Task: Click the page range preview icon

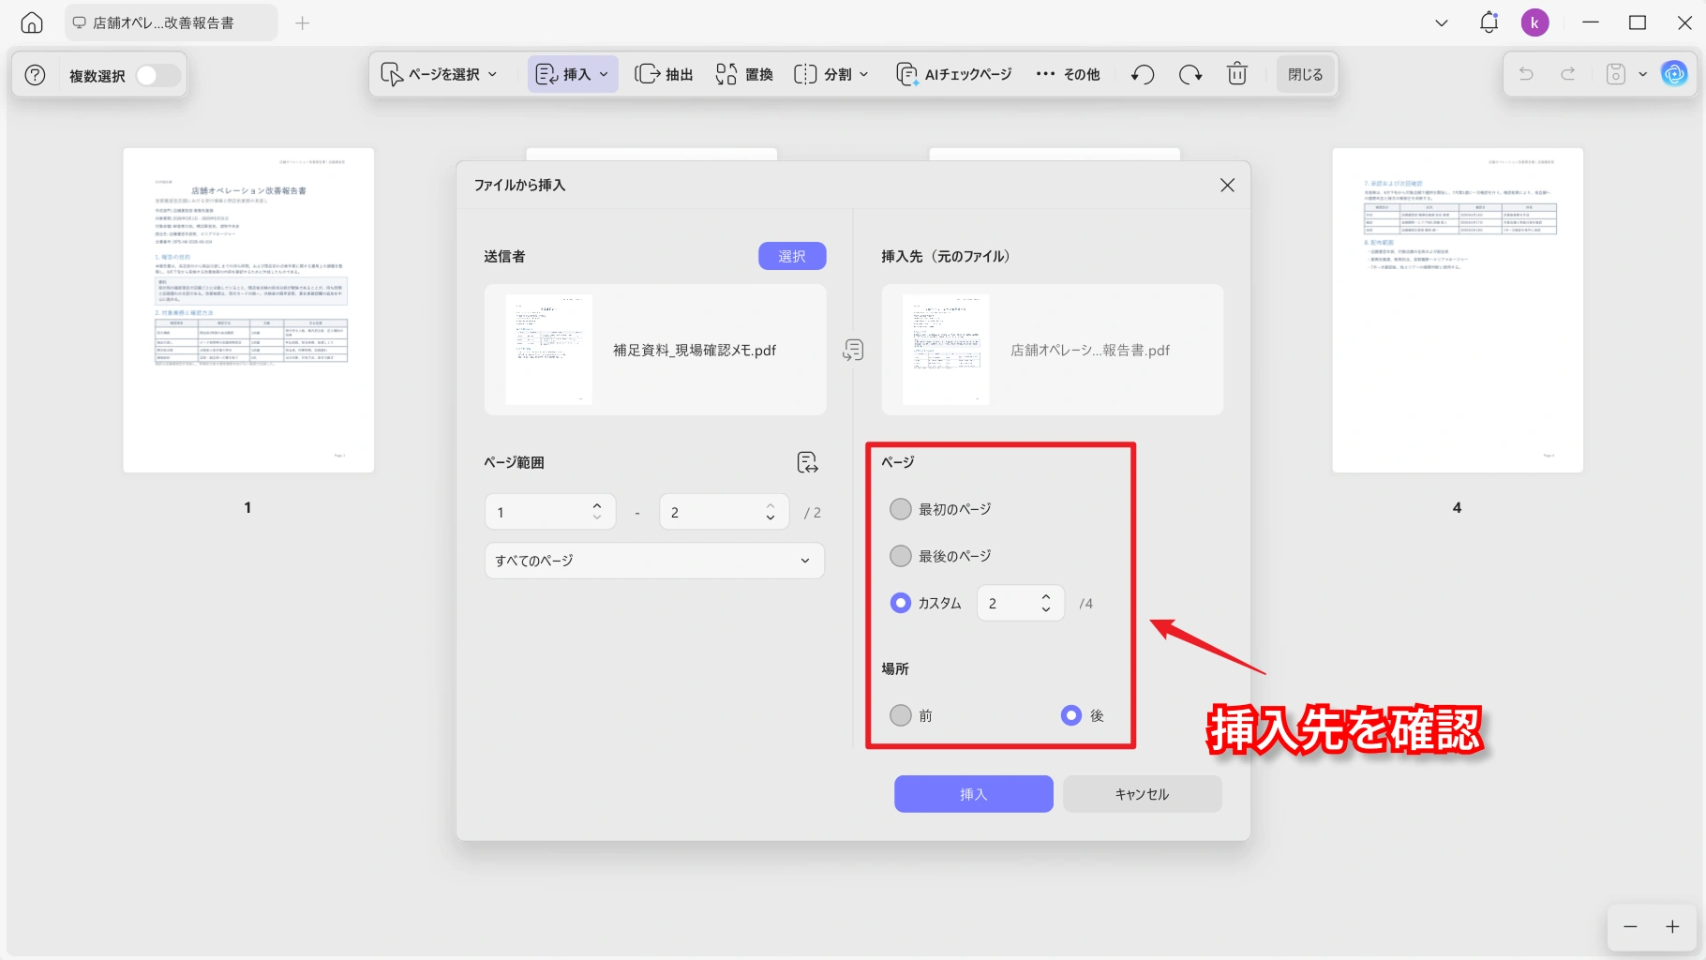Action: (807, 462)
